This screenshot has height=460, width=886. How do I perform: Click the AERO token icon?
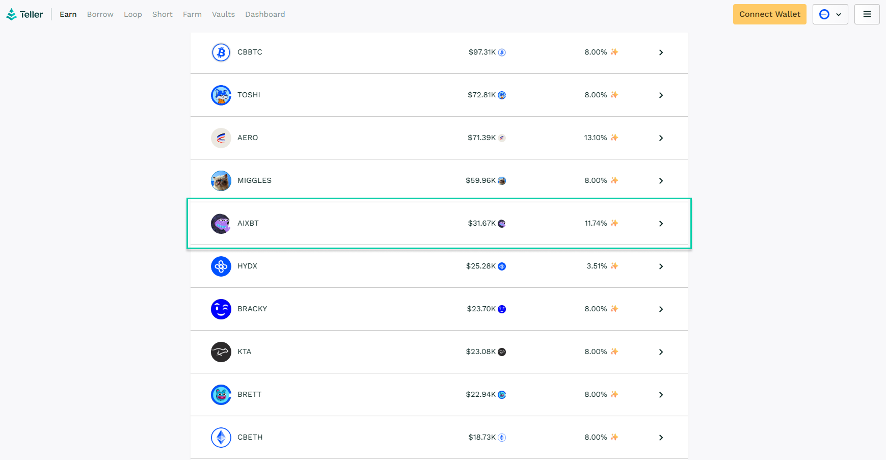click(x=221, y=138)
